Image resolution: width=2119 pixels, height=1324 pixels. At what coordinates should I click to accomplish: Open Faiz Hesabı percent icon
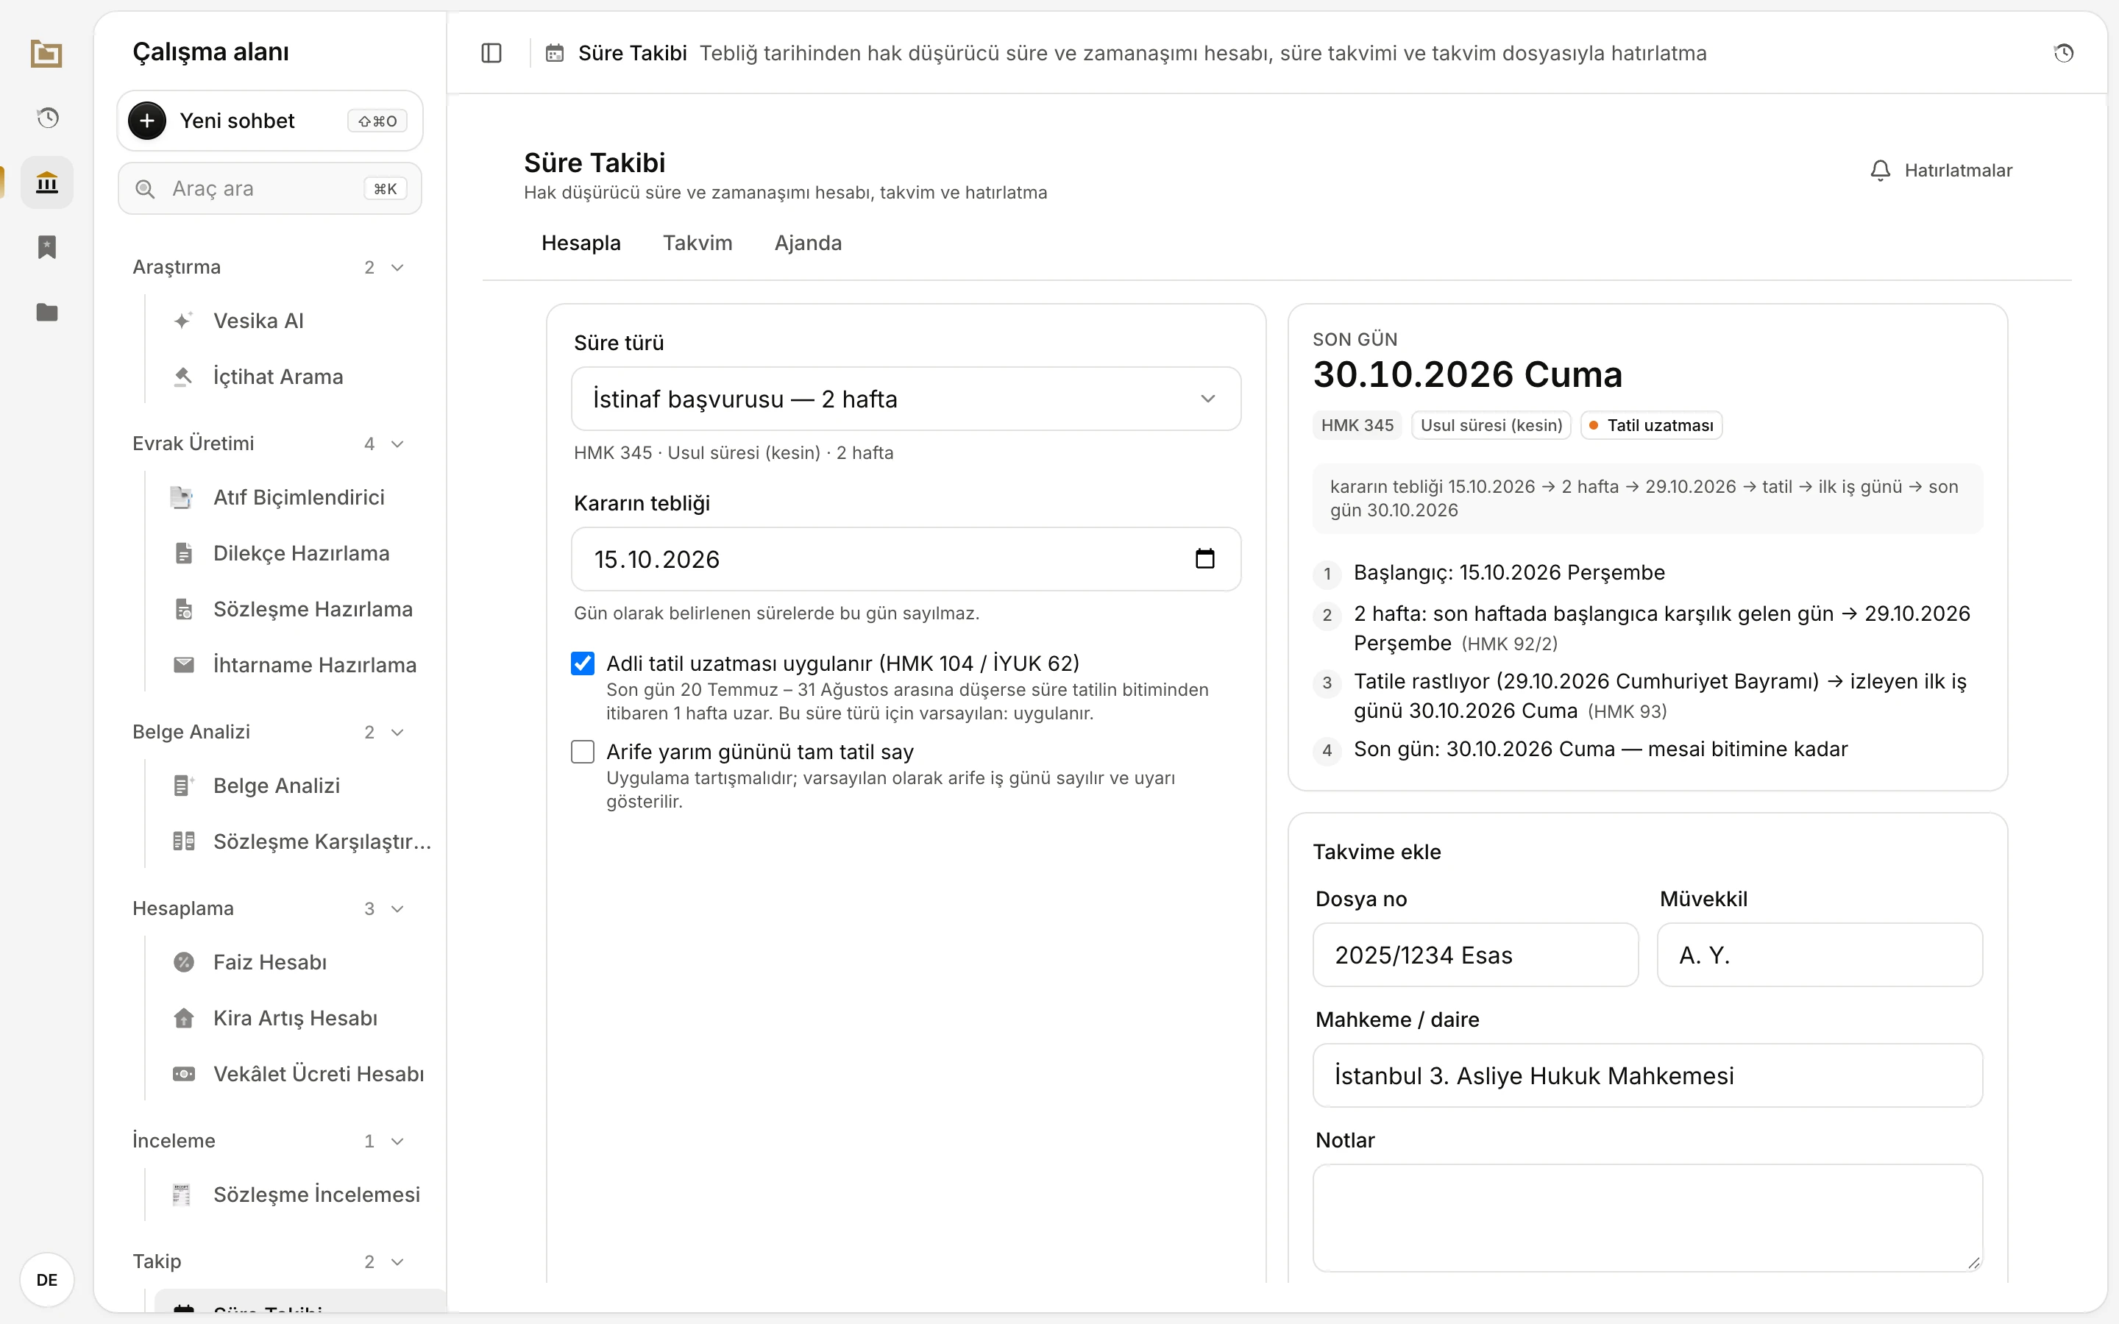click(183, 962)
